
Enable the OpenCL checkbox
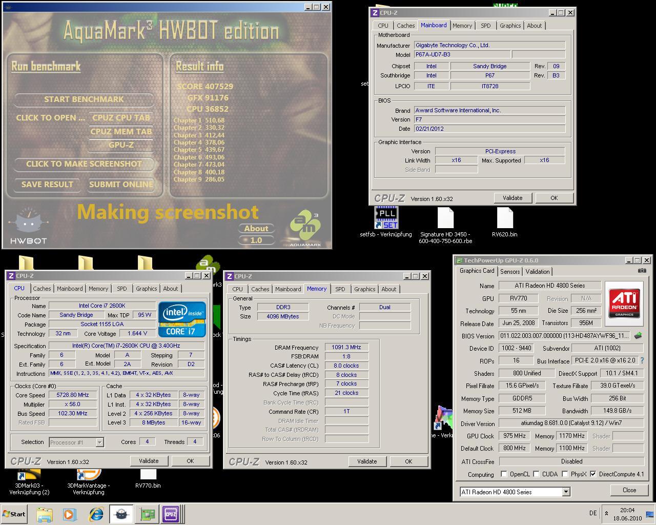coord(504,474)
